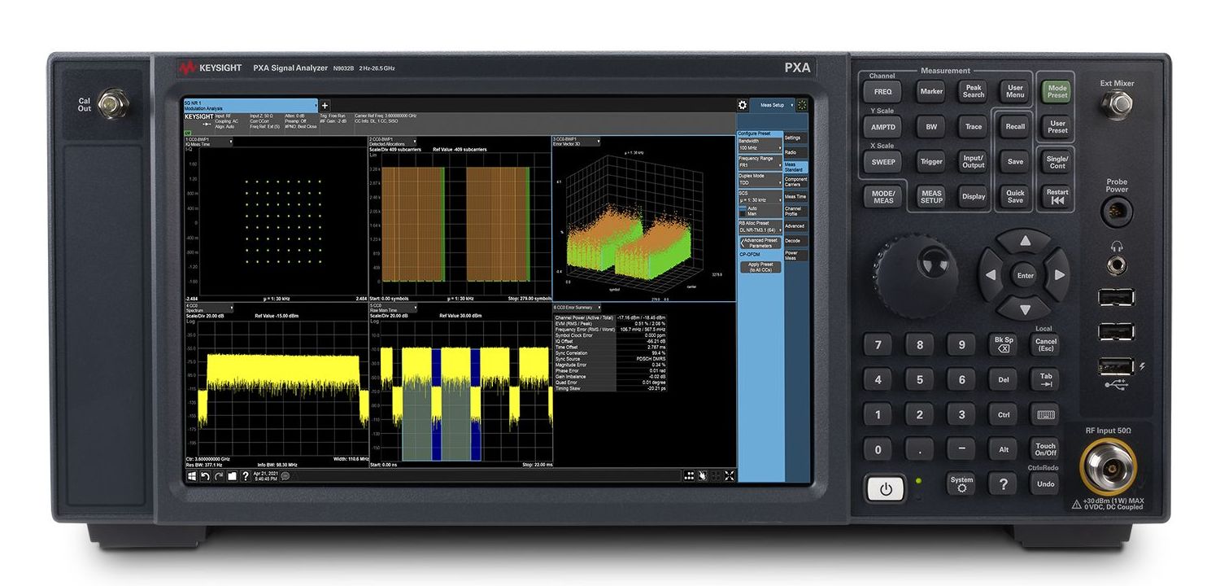
Task: Push the Bk Sp backspace key
Action: tap(1004, 344)
